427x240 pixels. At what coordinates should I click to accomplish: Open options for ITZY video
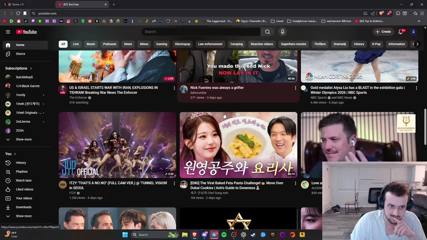click(174, 183)
